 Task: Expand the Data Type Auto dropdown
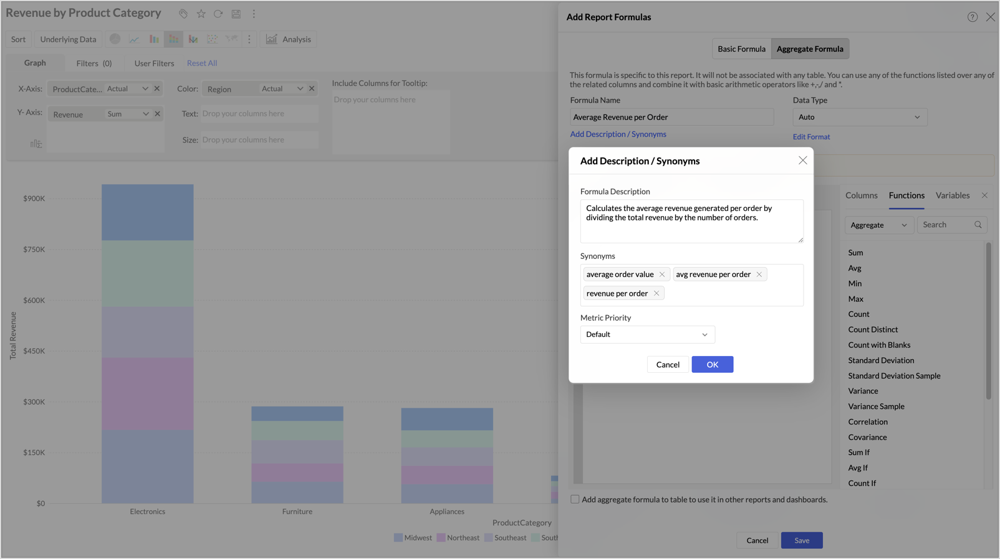pos(859,117)
